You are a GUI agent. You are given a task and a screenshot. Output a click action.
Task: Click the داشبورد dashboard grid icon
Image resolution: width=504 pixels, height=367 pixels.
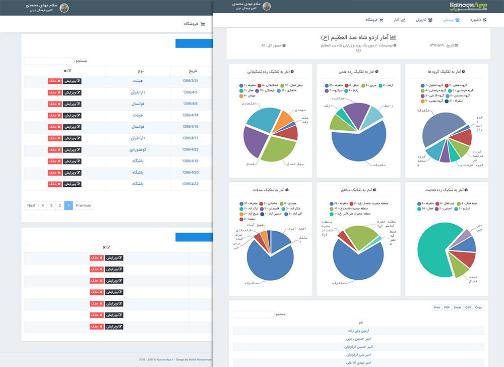pos(485,20)
